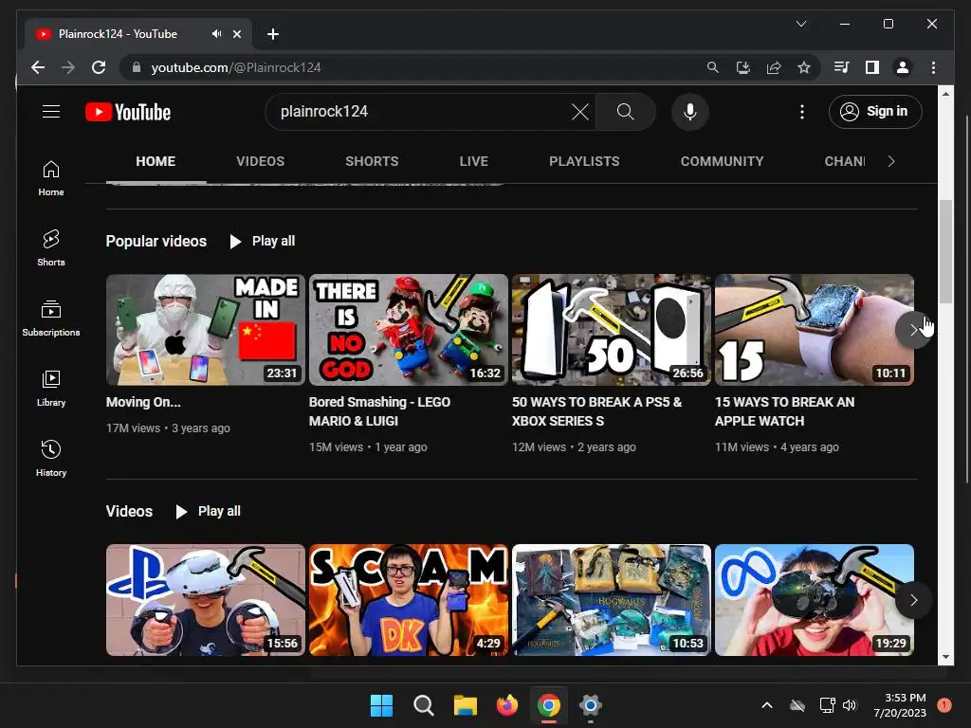Click the Hogwarts games thumbnail

(612, 600)
